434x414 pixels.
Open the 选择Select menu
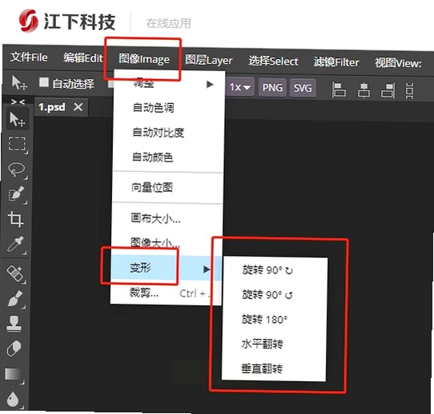point(274,61)
